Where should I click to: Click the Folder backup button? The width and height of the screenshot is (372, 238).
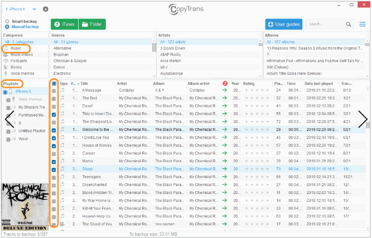92,24
